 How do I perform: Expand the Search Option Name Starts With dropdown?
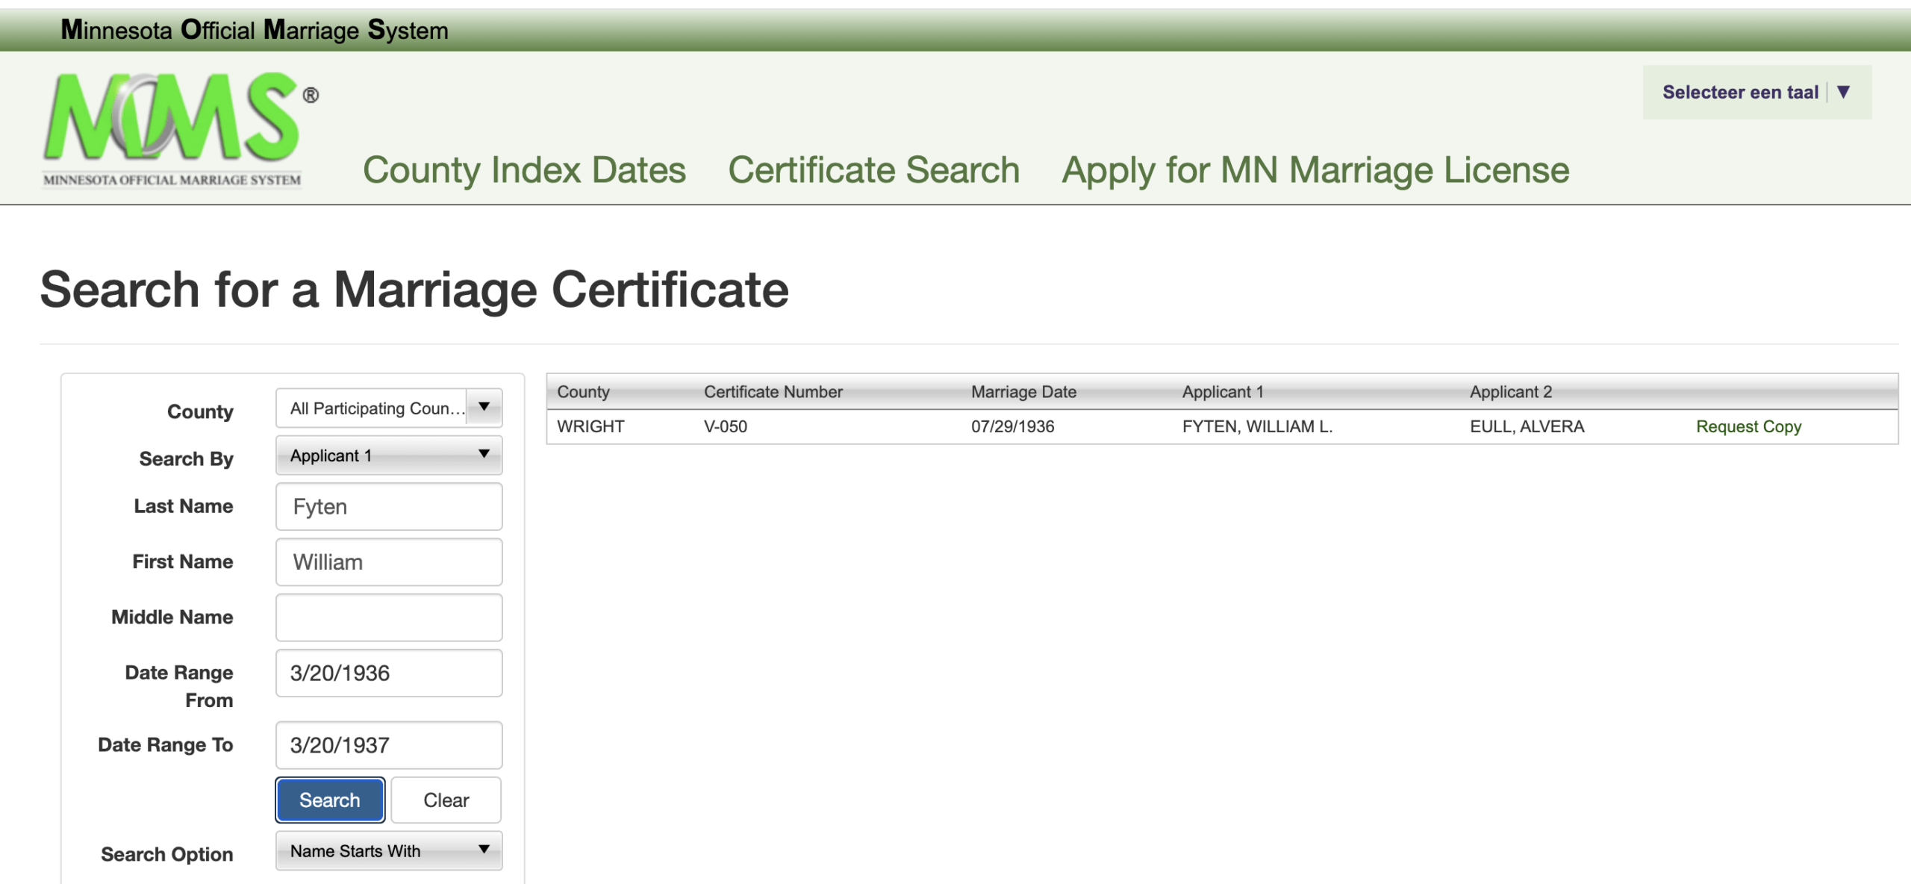click(x=388, y=851)
